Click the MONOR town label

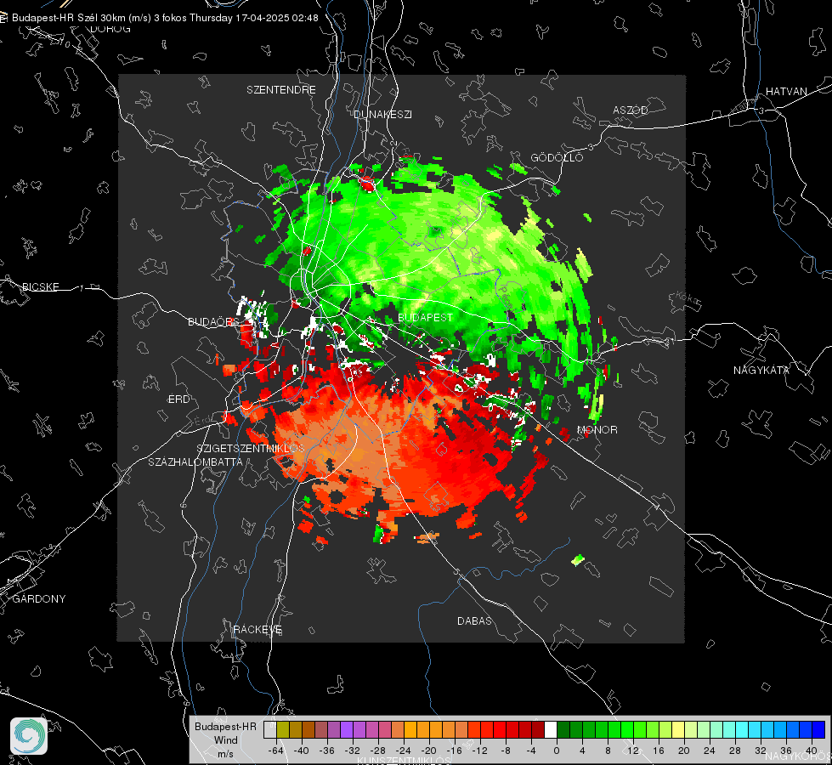tap(597, 429)
